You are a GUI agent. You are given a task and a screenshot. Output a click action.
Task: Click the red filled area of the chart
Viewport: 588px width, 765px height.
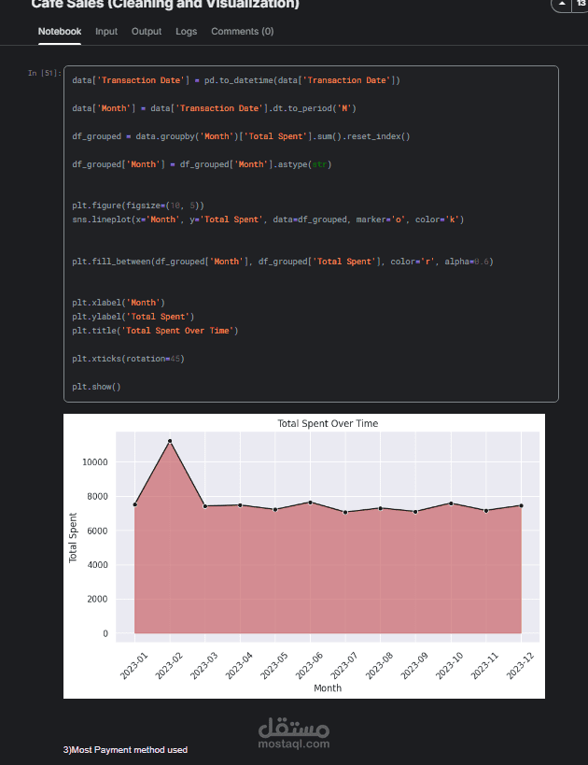pyautogui.click(x=328, y=575)
